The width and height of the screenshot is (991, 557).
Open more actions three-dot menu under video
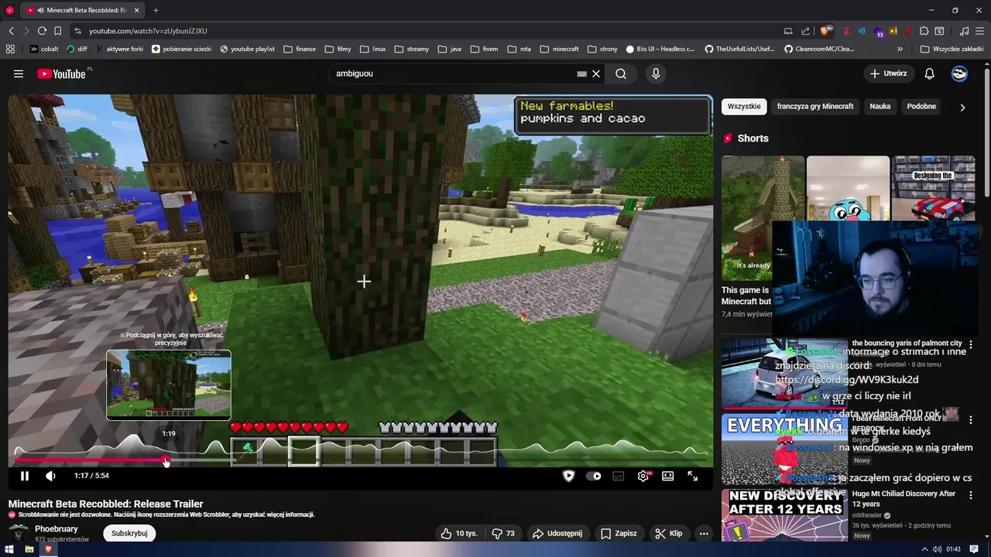click(704, 533)
